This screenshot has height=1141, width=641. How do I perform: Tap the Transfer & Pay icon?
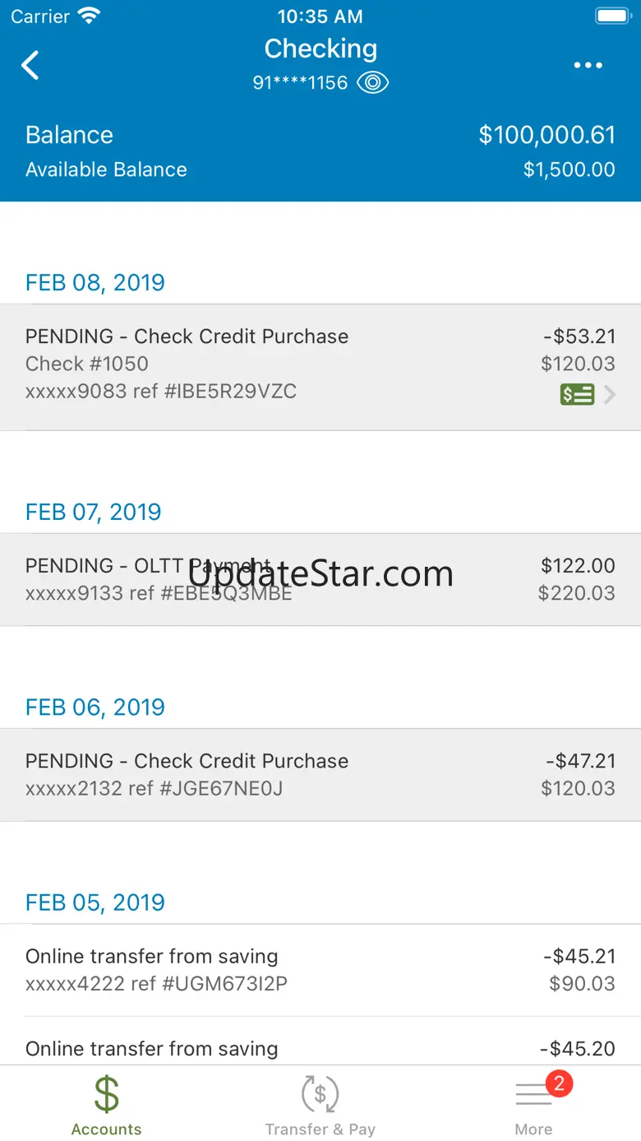[x=320, y=1094]
